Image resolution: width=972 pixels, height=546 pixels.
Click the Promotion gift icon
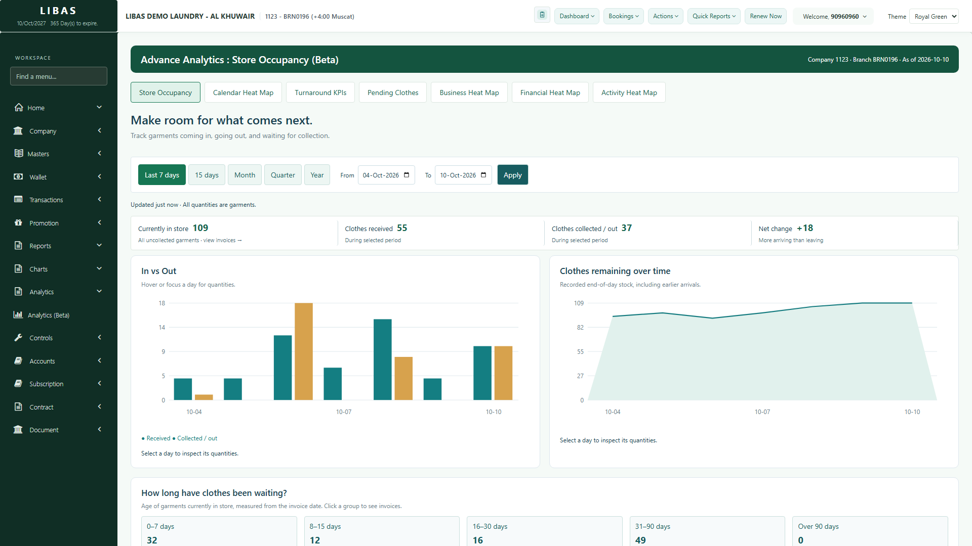point(18,222)
